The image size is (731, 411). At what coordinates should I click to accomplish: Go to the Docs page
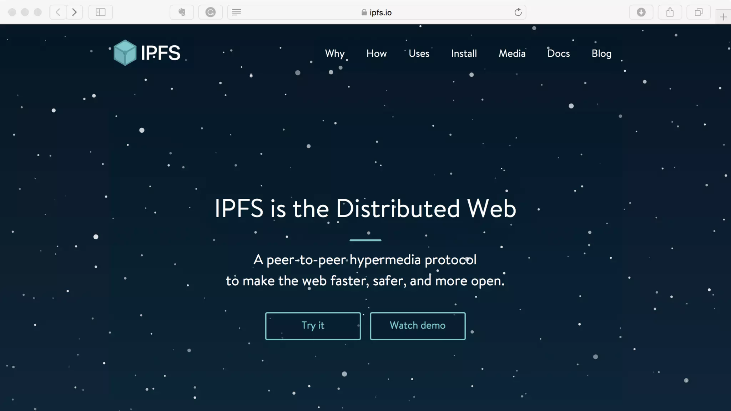click(x=558, y=54)
